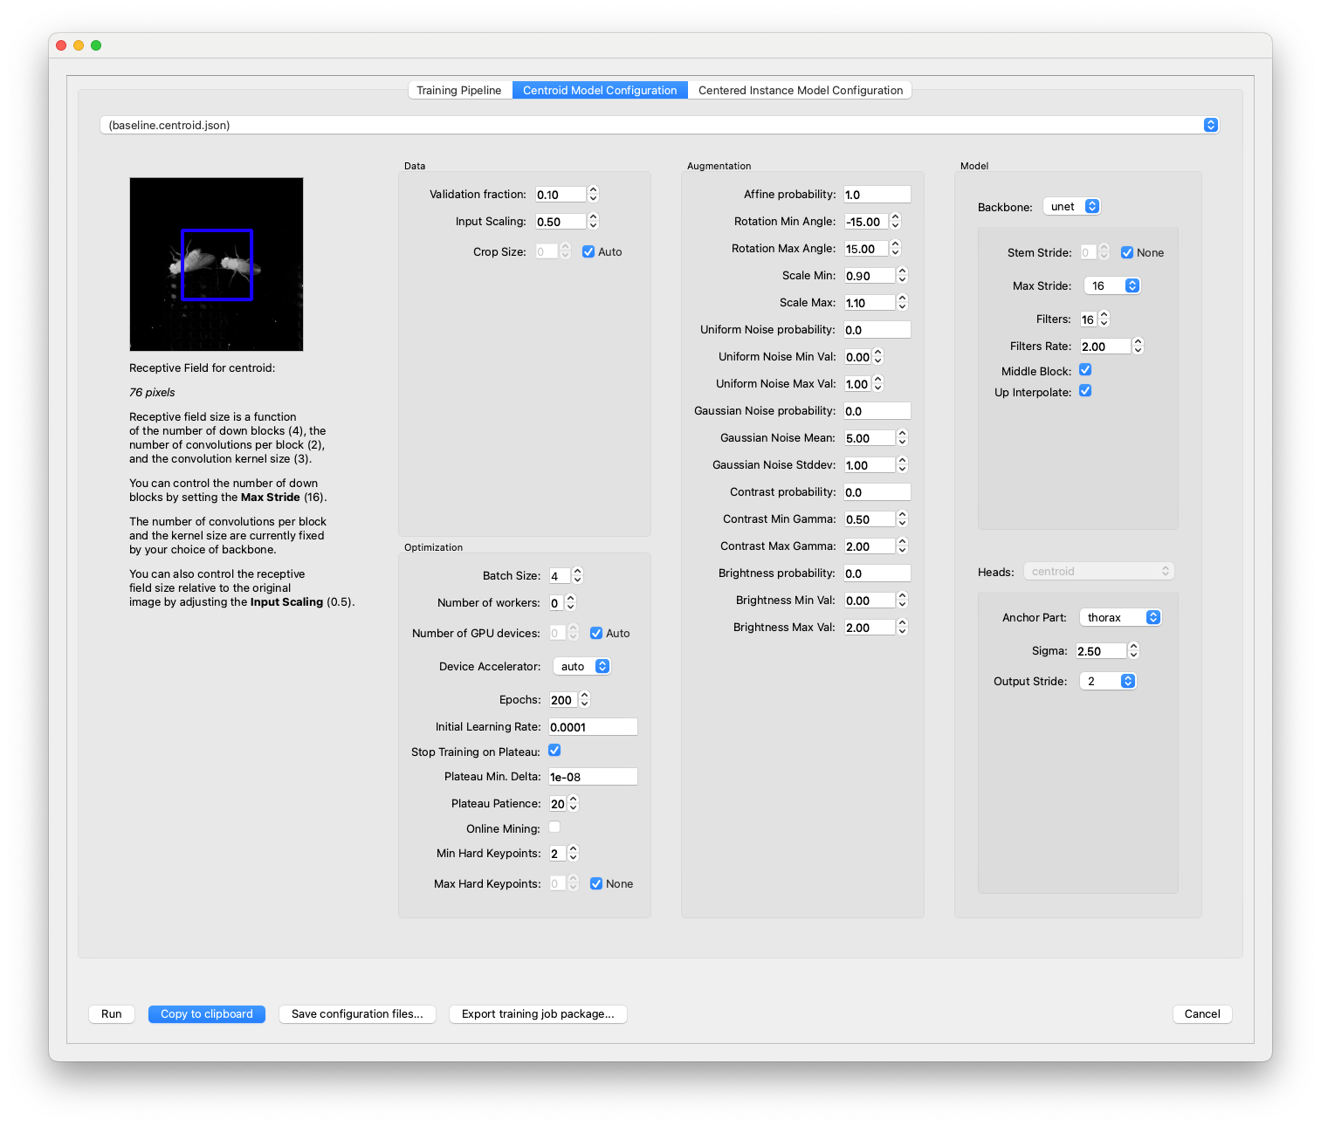Disable Stop Training on Plateau

tap(554, 749)
